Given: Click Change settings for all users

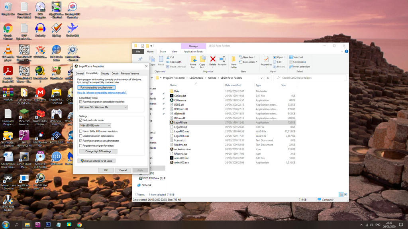Looking at the screenshot, I should 96,161.
